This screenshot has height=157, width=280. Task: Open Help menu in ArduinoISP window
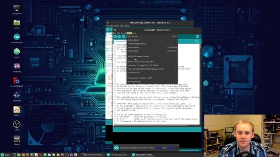(134, 33)
